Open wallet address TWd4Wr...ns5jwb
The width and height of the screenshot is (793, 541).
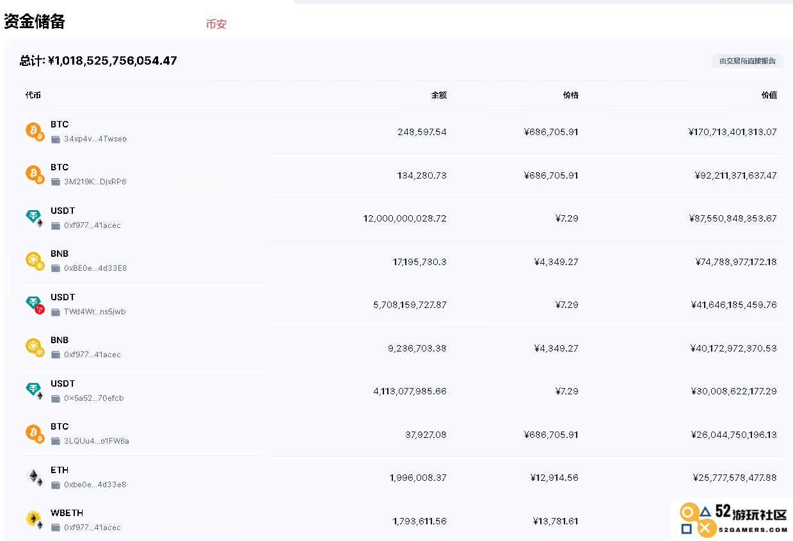click(95, 312)
